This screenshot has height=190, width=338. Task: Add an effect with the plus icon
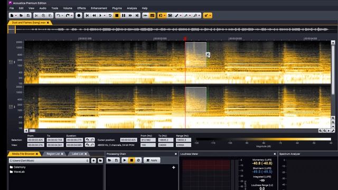174,167
